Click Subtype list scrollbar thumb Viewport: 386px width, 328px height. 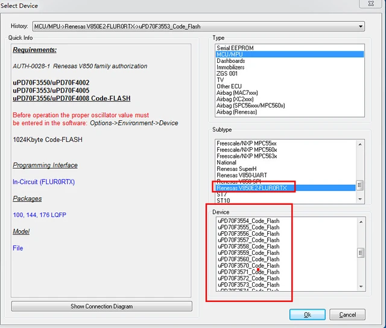coord(359,185)
